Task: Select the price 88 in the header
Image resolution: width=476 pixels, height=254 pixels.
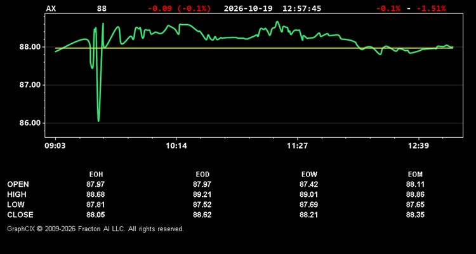Action: 102,8
